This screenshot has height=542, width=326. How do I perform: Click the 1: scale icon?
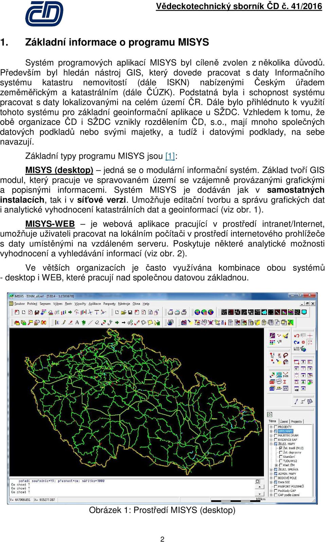[x=310, y=362]
